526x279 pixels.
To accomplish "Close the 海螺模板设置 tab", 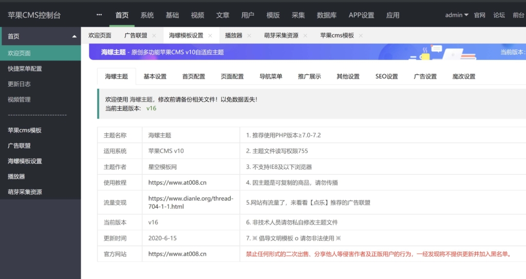I will (x=210, y=36).
